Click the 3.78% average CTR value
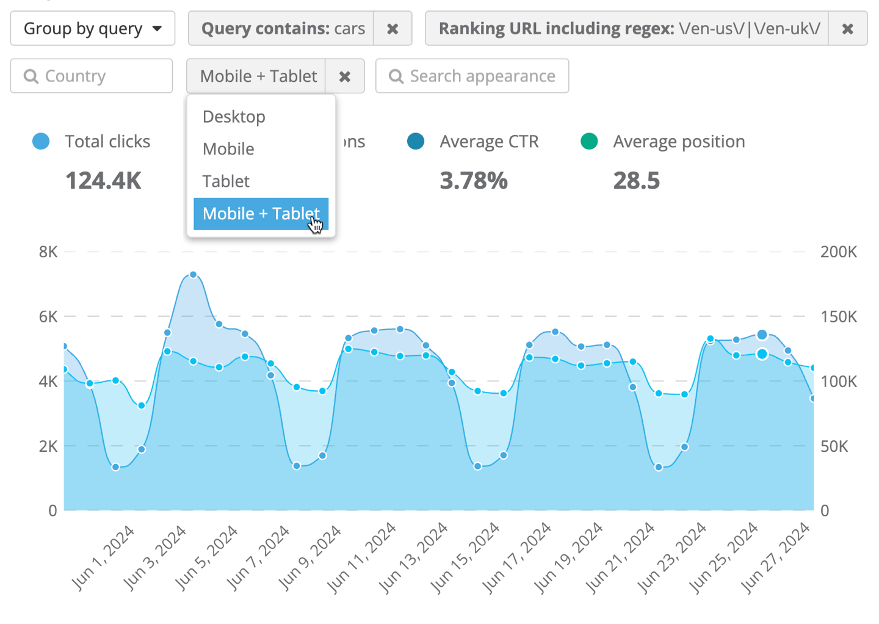This screenshot has height=624, width=879. coord(474,181)
